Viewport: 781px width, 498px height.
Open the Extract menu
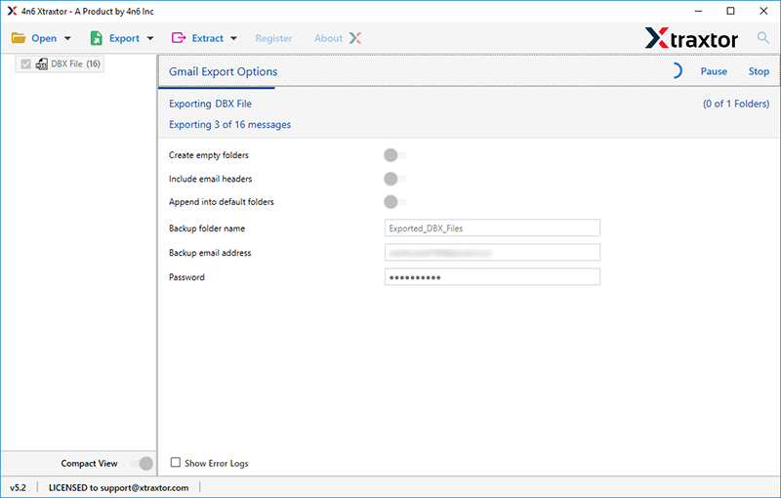click(208, 38)
